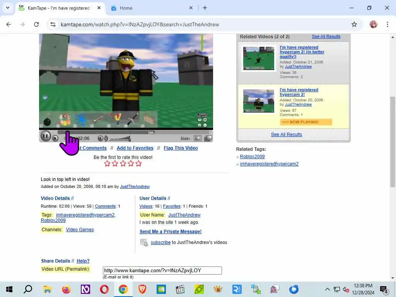The height and width of the screenshot is (297, 396).
Task: Open the now-playing 'I'm have registered hypercam 2!' title
Action: [x=299, y=92]
